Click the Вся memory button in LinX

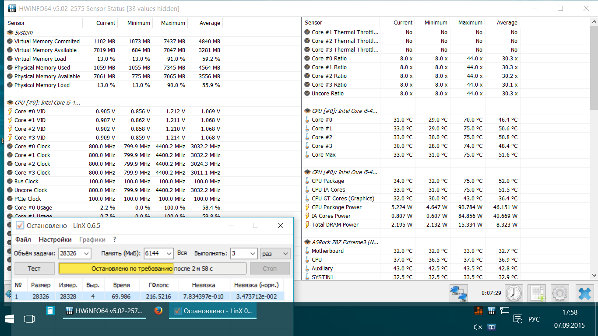182,253
